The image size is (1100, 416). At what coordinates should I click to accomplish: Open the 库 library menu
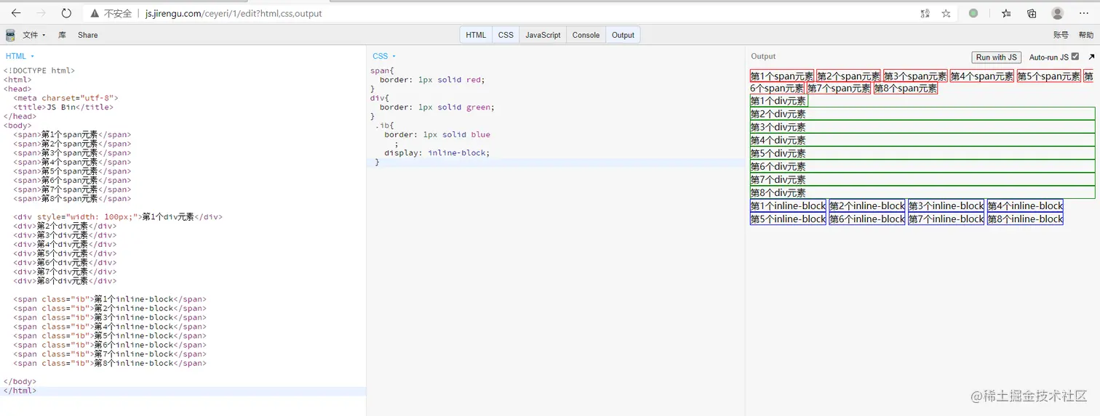[x=62, y=35]
